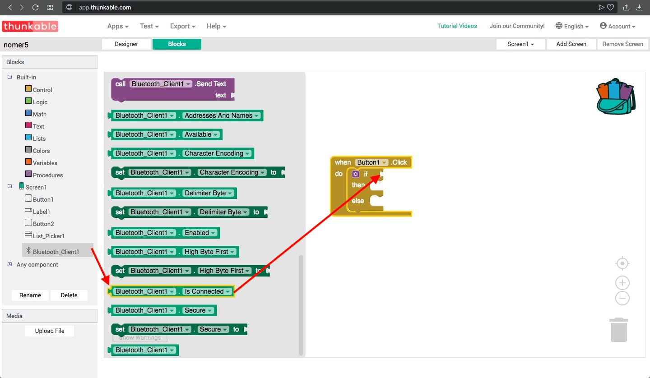Open the Help menu
Viewport: 650px width, 378px height.
[x=217, y=26]
